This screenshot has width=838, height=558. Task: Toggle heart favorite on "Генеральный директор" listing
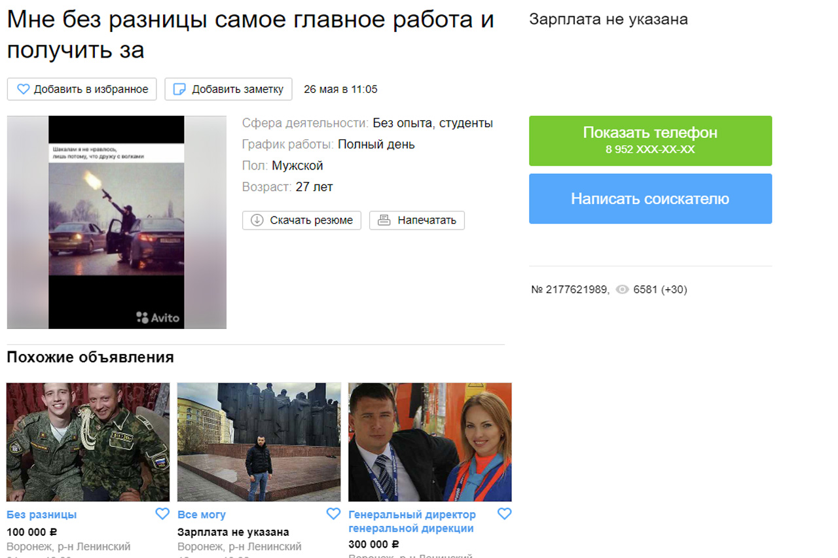504,514
